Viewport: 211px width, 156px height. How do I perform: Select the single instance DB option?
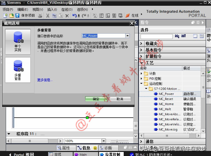click(x=18, y=42)
